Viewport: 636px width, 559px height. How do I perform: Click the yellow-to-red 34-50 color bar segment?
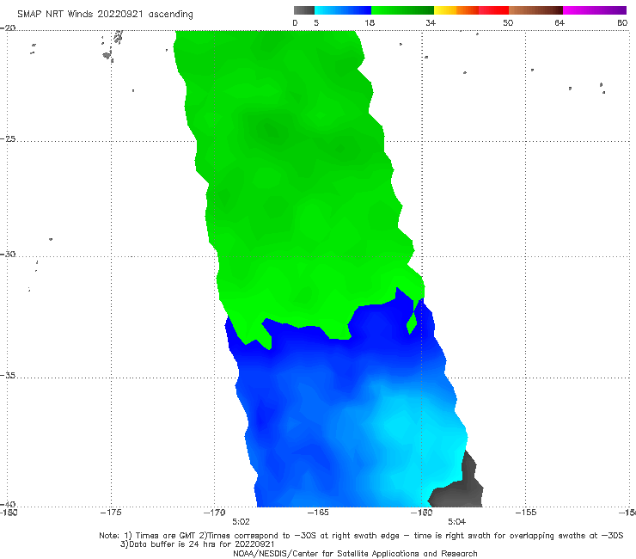(471, 10)
